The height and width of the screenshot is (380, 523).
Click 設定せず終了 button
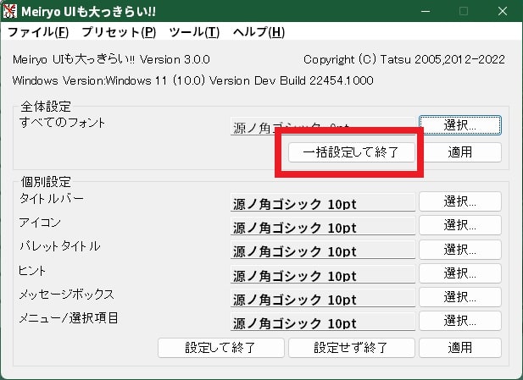coord(352,348)
